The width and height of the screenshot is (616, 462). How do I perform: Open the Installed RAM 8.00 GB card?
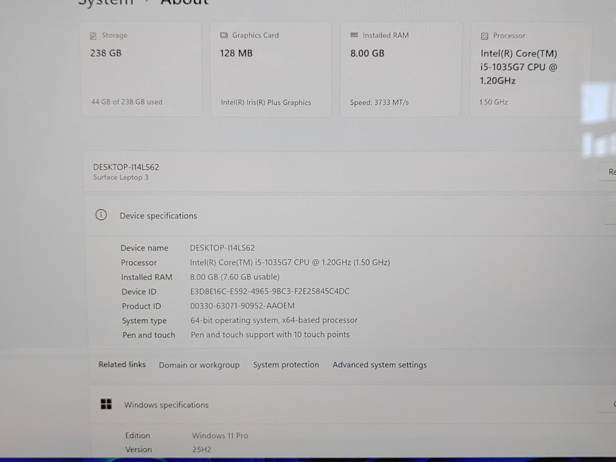[400, 70]
